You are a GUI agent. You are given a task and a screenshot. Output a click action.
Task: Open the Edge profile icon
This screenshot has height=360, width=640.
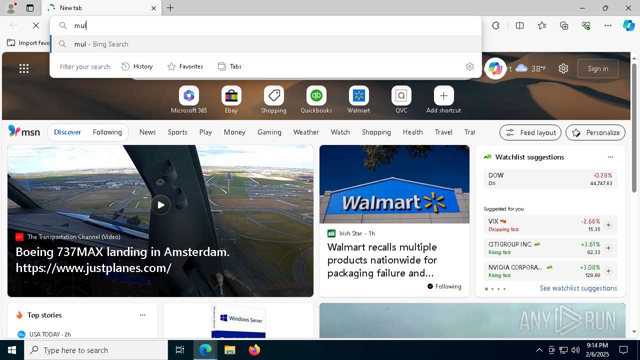click(x=11, y=8)
